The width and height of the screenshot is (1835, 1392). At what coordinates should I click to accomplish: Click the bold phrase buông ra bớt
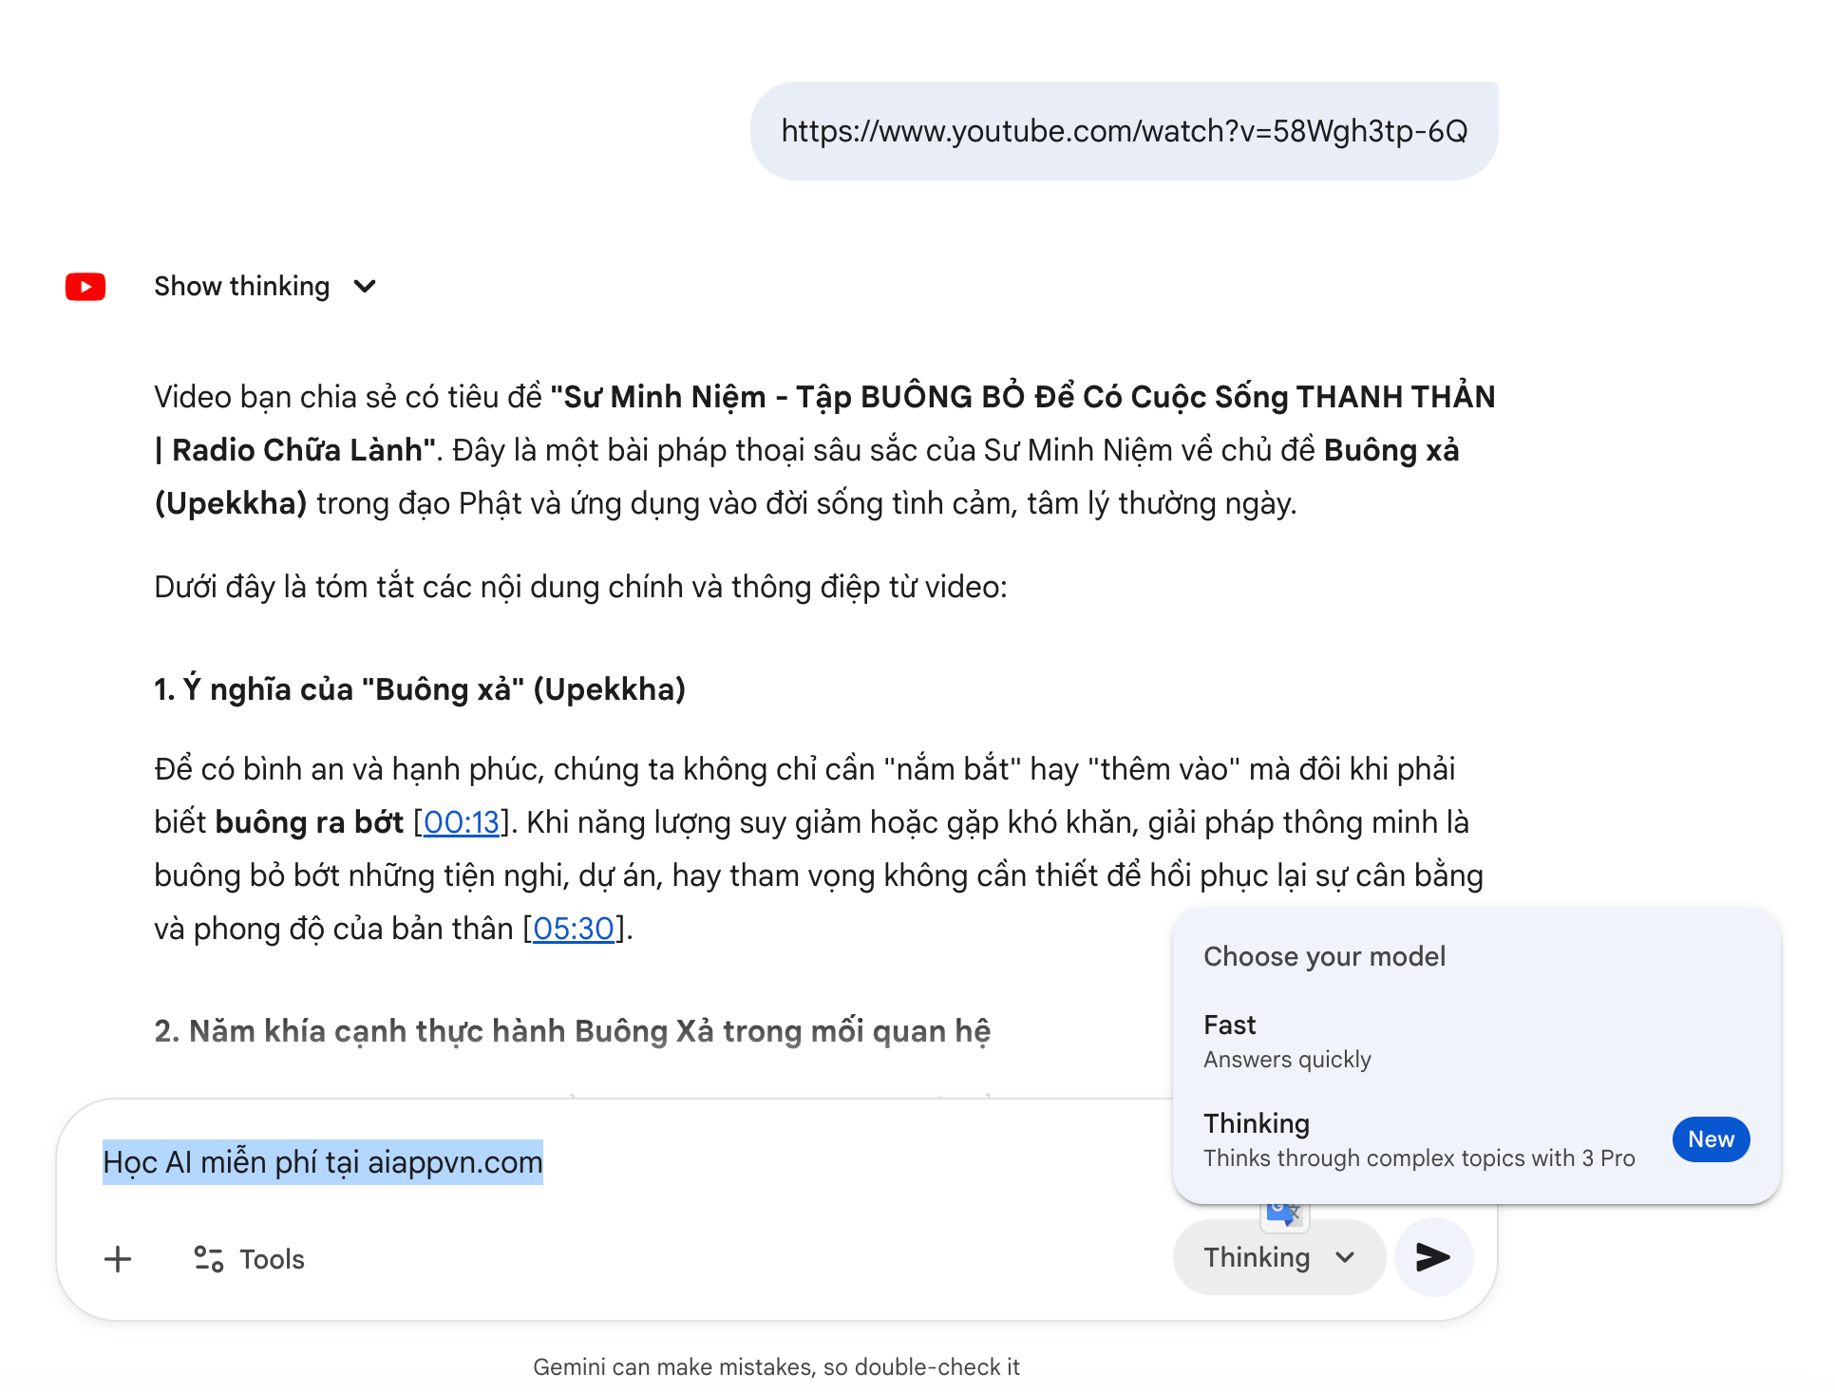click(x=310, y=822)
